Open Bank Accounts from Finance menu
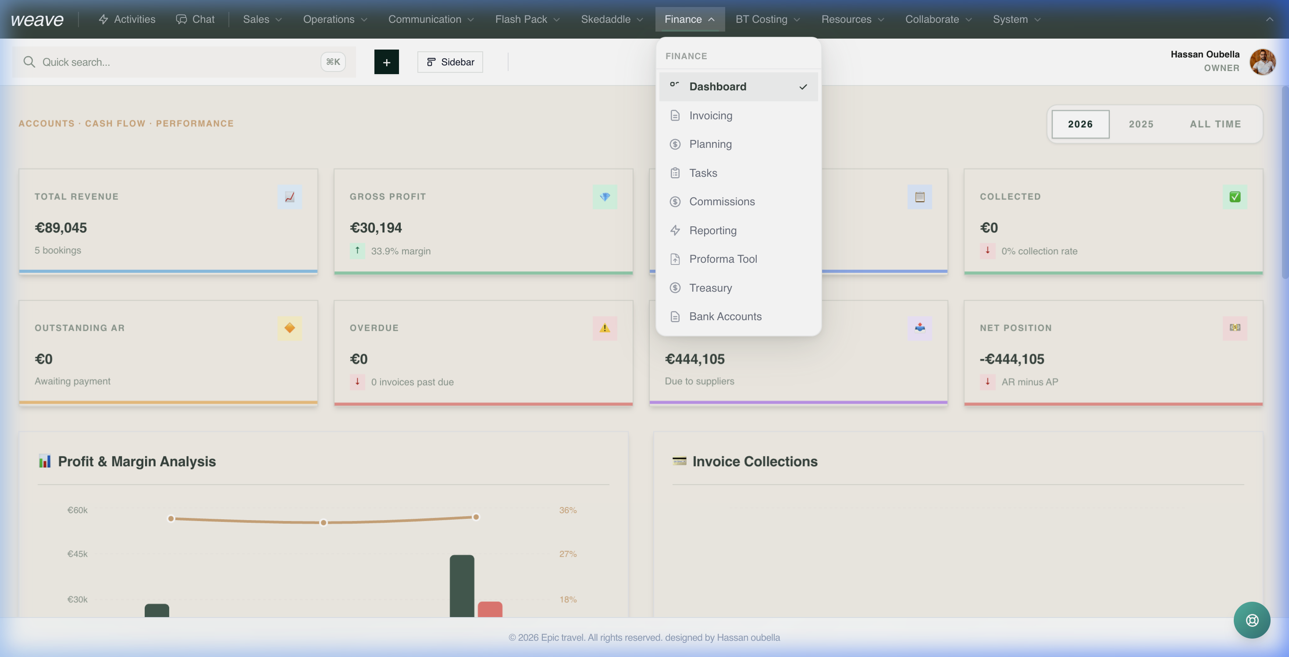 coord(738,316)
